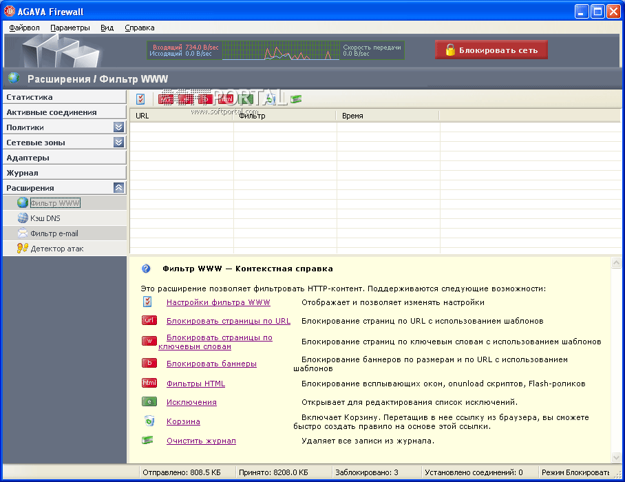Click 'Скорость передачи' readout in header
This screenshot has height=482, width=625.
coord(372,47)
